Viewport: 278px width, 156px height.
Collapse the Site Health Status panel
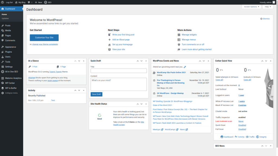146,104
